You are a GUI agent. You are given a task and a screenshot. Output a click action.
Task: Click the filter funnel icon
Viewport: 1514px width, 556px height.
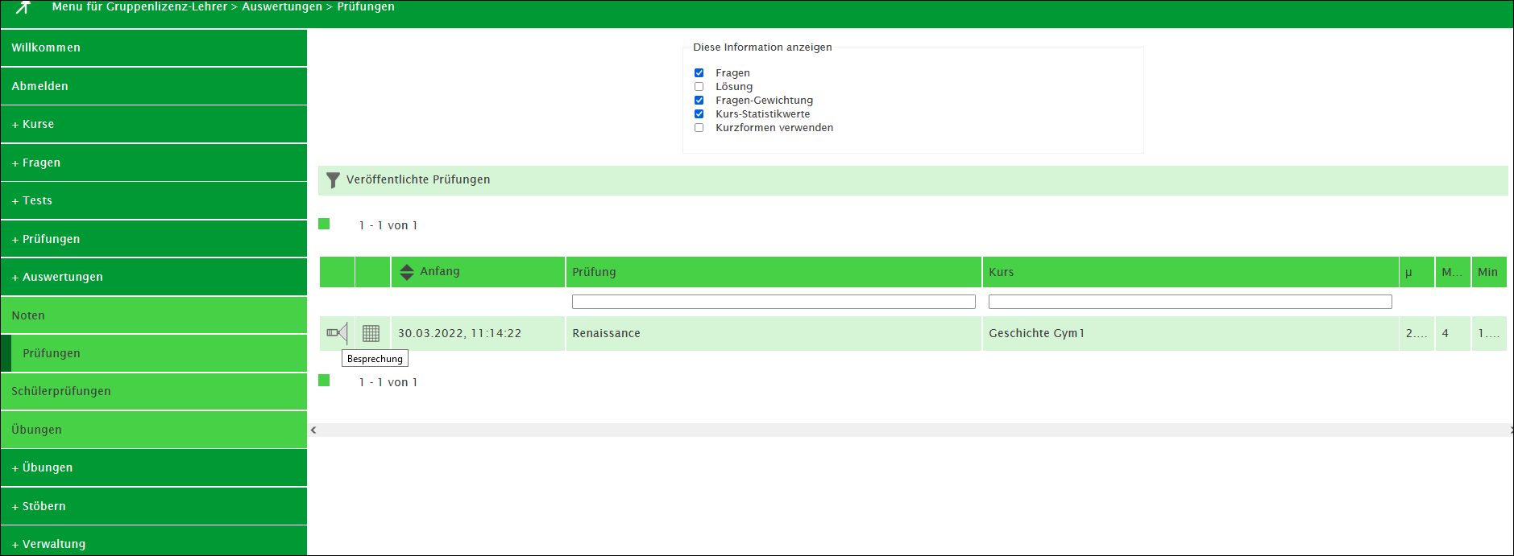pyautogui.click(x=333, y=180)
